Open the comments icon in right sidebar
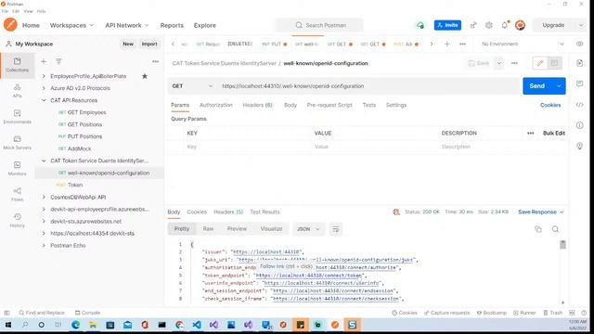 (x=579, y=83)
